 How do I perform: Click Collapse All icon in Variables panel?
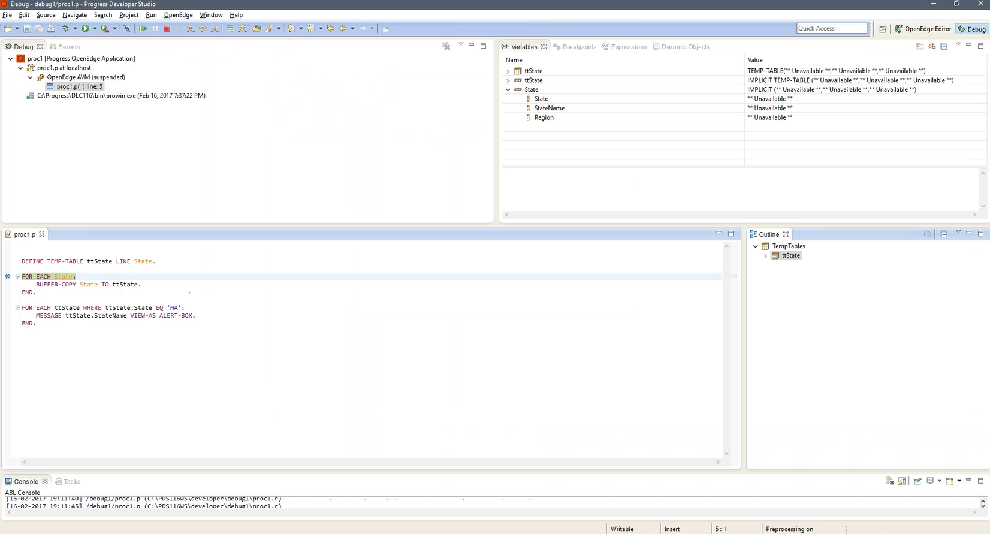pyautogui.click(x=944, y=46)
